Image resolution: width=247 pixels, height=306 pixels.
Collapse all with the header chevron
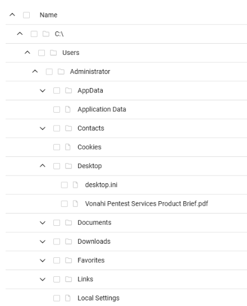coord(12,15)
